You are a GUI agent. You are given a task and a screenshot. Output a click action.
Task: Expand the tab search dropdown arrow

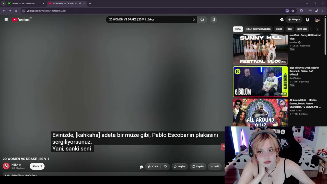click(3, 3)
